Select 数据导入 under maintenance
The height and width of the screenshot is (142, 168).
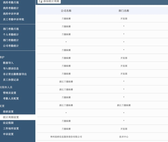[8, 63]
